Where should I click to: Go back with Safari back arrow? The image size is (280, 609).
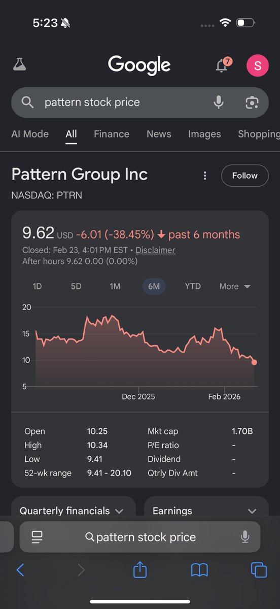[20, 570]
